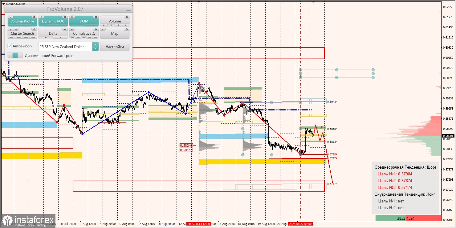The height and width of the screenshot is (228, 456).
Task: Open the Настройки settings button
Action: click(x=115, y=46)
